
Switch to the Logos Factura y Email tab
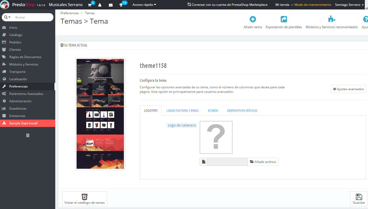click(x=183, y=111)
